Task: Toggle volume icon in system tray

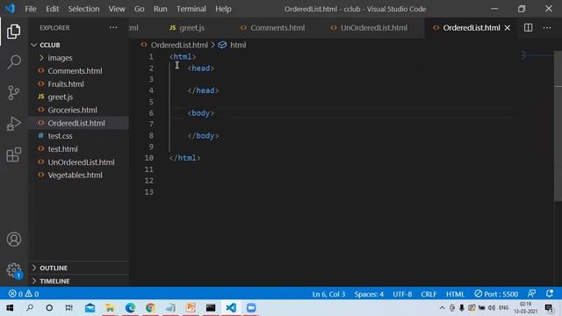Action: (x=492, y=308)
